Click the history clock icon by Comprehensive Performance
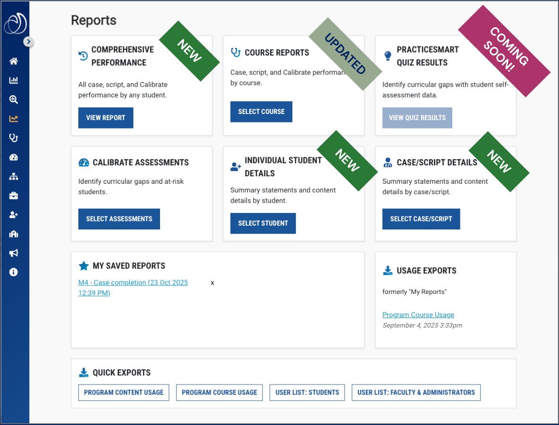The height and width of the screenshot is (425, 559). [x=83, y=56]
